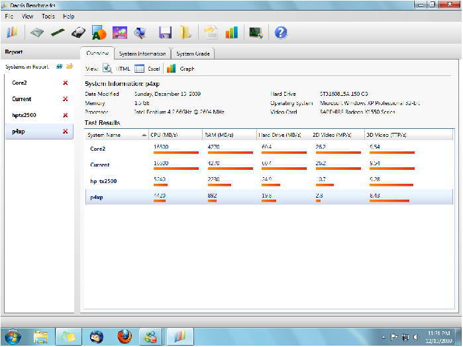Select p4xp in Systems in Report list
Viewport: 463px width, 347px height.
coord(39,132)
